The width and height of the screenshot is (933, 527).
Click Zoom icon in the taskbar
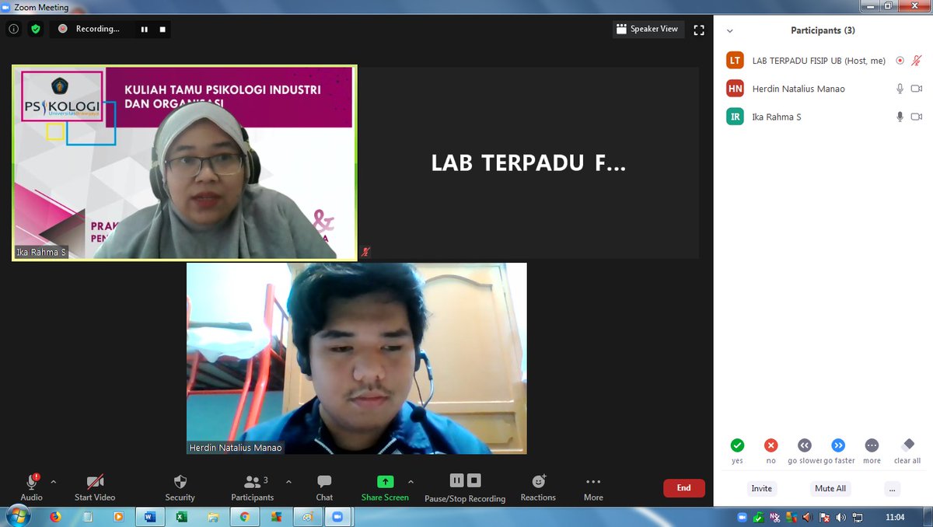click(x=337, y=516)
